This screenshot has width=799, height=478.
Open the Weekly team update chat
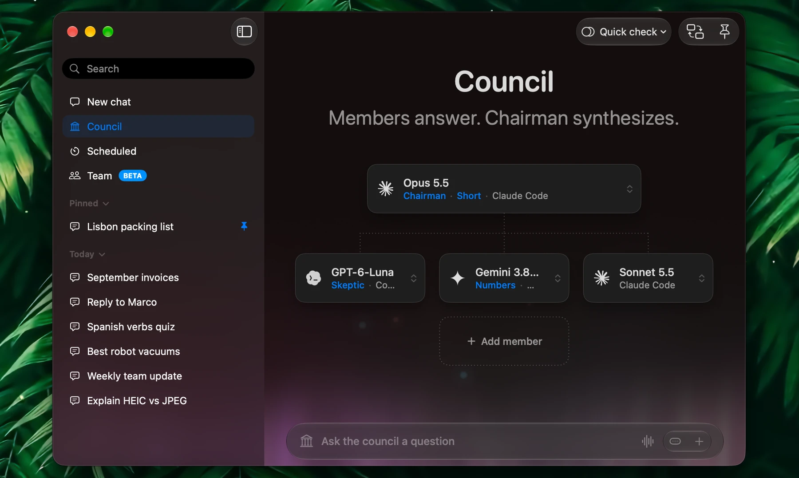(x=158, y=376)
